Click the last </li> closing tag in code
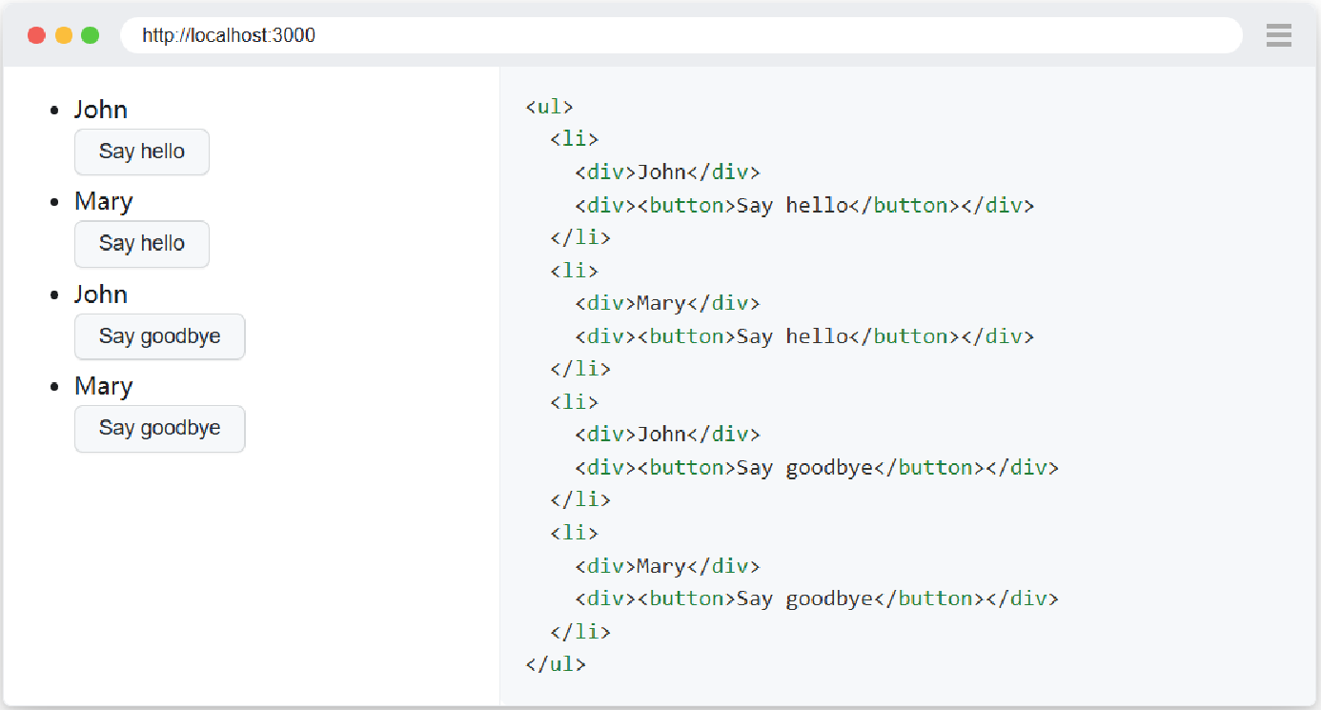Screen dimensions: 1321x710 (x=580, y=631)
